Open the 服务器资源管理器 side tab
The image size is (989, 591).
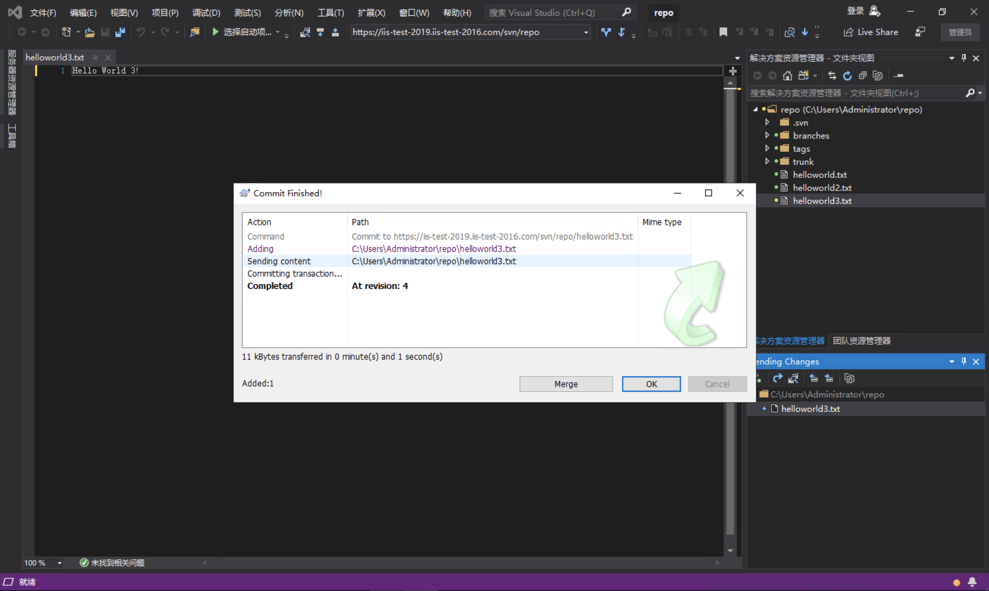point(12,82)
